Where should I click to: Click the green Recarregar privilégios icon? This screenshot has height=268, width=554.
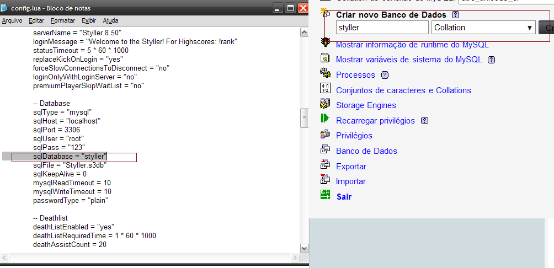tap(324, 119)
